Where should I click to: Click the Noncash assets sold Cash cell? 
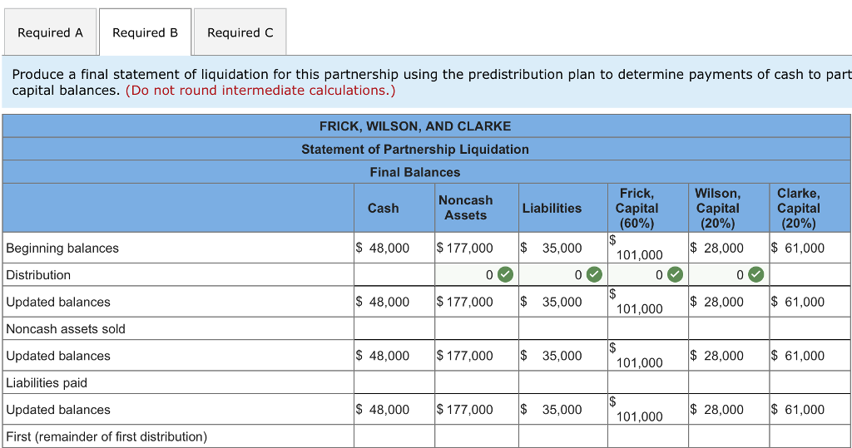(394, 328)
